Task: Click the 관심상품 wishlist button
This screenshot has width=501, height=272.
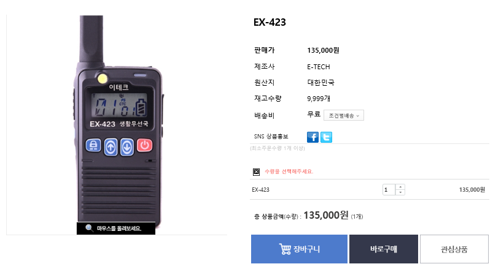Action: click(454, 249)
